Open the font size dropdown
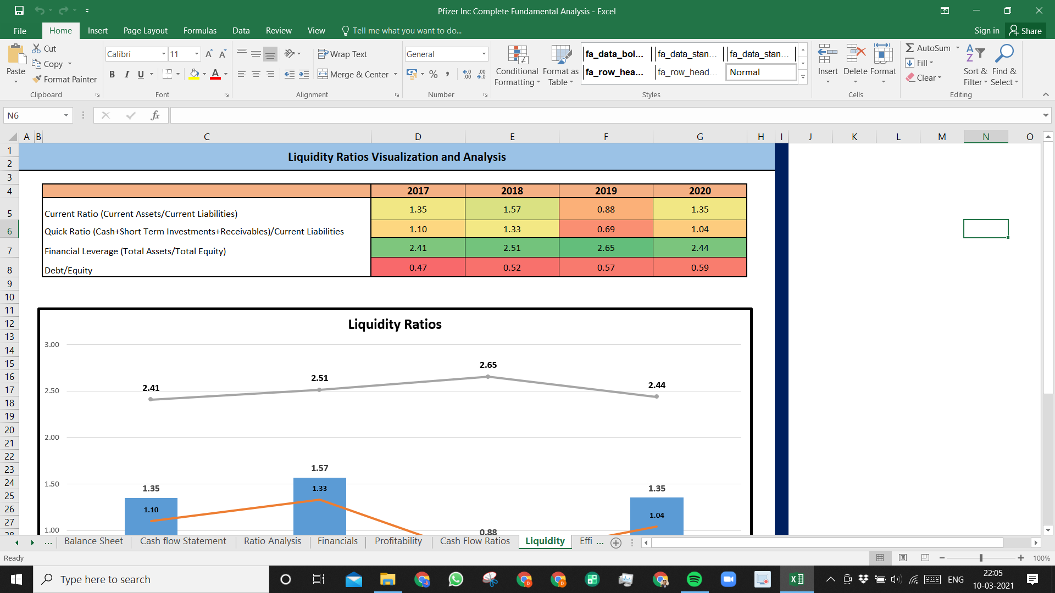 click(x=197, y=54)
